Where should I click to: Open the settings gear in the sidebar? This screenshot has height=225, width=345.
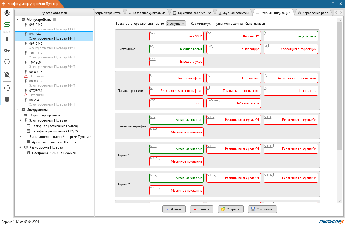pyautogui.click(x=7, y=13)
